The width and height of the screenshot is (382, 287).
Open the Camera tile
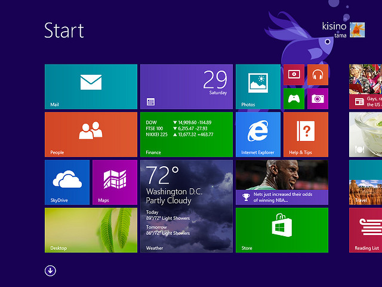pos(318,99)
